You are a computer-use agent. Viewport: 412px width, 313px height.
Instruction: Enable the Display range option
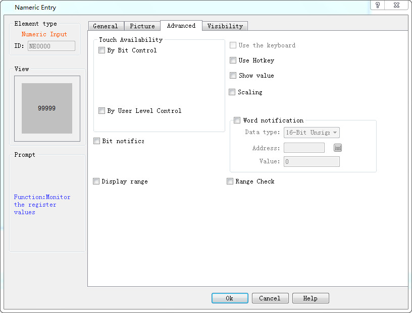coord(96,181)
